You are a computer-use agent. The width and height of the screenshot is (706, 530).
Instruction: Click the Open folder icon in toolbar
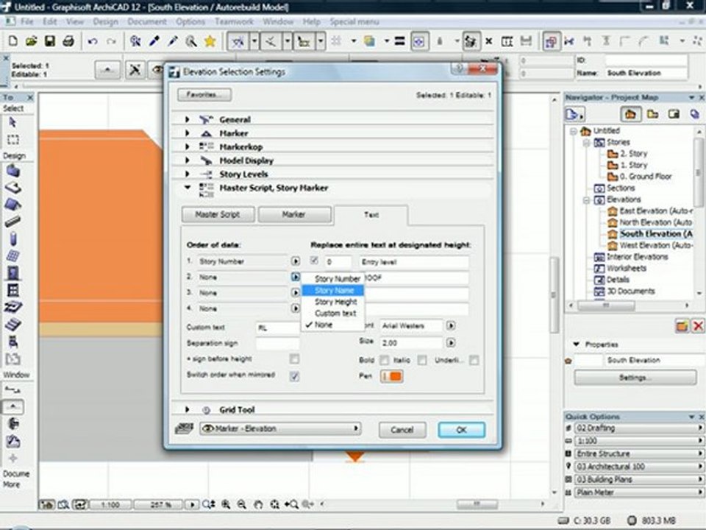tap(31, 42)
